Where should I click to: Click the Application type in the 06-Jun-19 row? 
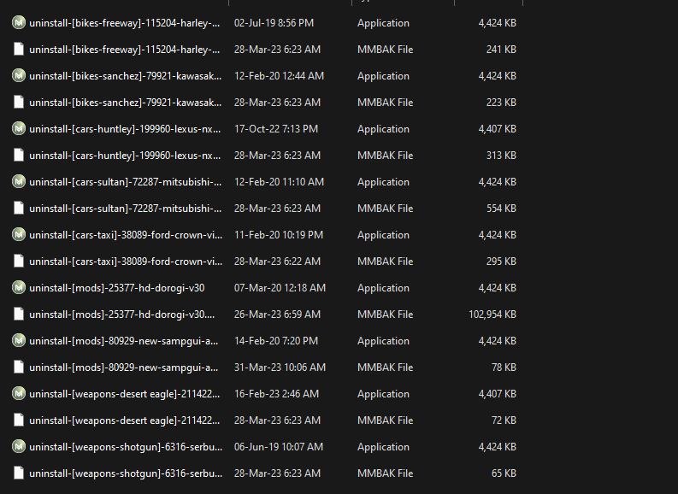click(x=383, y=447)
